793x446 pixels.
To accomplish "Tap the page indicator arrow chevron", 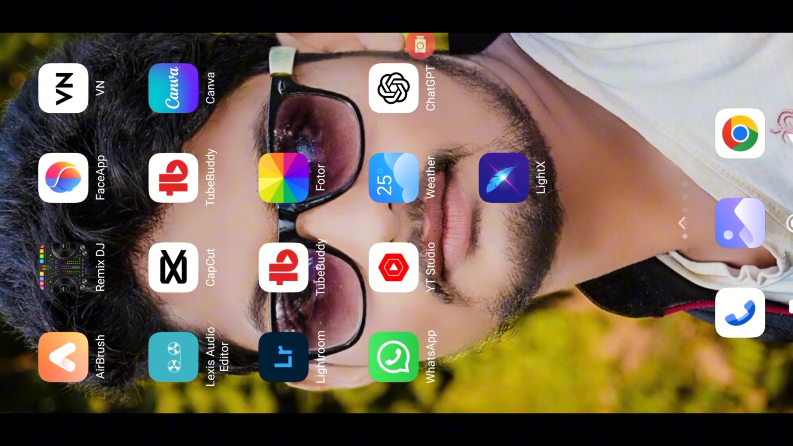I will [x=682, y=223].
